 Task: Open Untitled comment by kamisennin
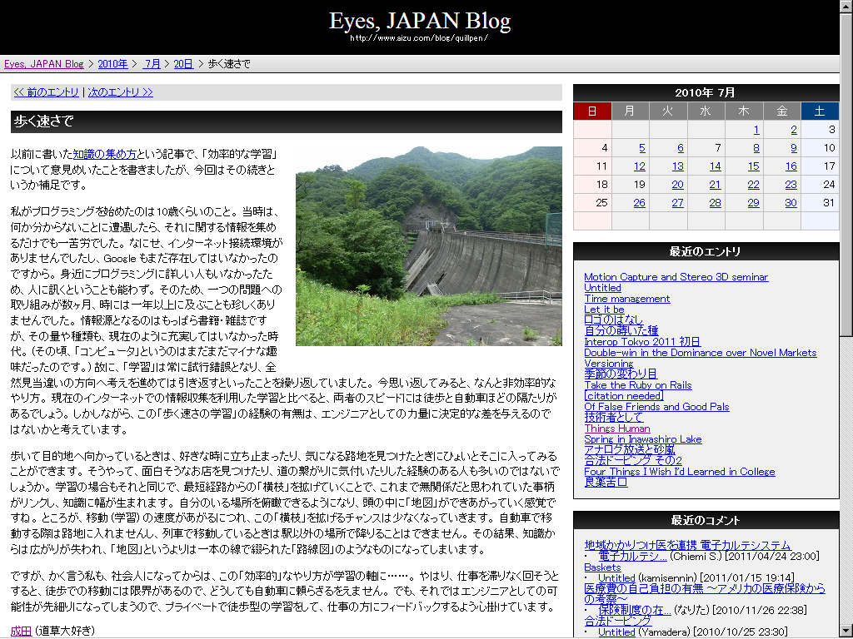click(617, 578)
